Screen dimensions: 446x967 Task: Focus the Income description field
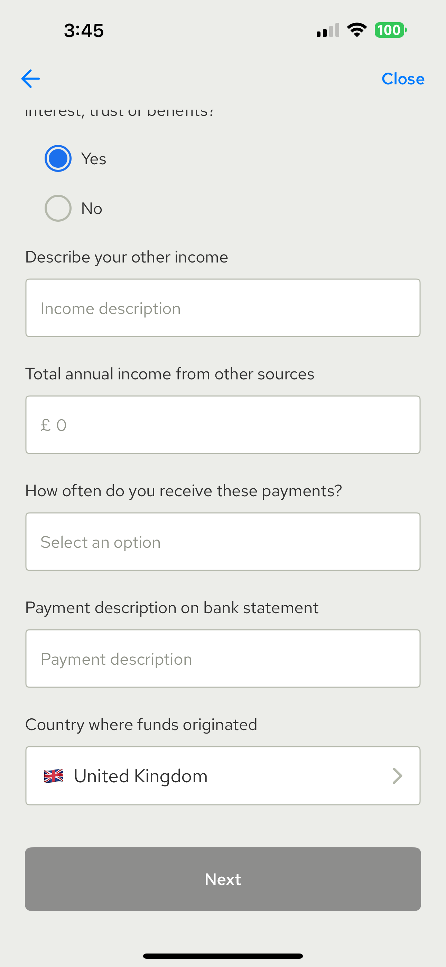coord(223,308)
